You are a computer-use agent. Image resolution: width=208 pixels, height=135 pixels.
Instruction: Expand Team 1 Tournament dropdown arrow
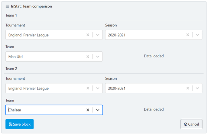(98, 35)
